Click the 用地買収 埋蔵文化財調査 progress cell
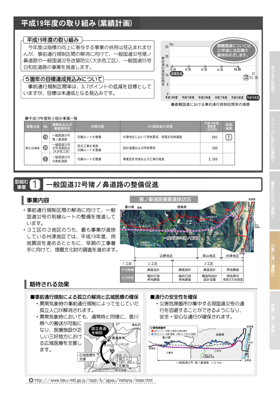This screenshot has height=396, width=280. (232, 278)
